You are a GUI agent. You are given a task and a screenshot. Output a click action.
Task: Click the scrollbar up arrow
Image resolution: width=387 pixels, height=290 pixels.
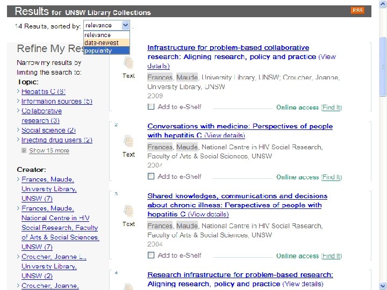(x=383, y=4)
